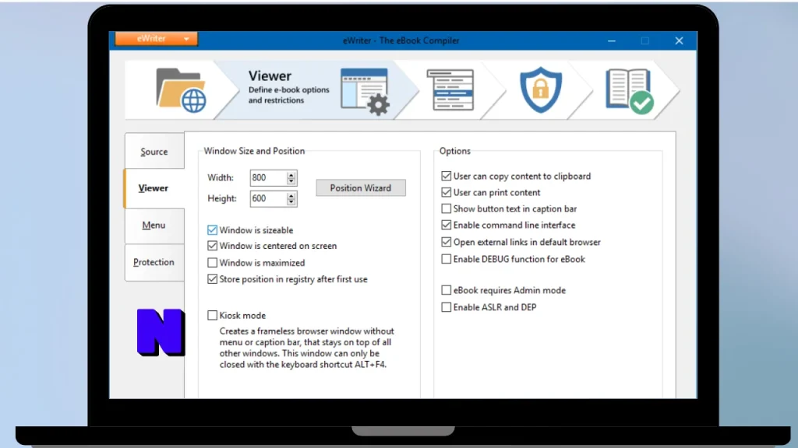Click the Options group label
The height and width of the screenshot is (448, 798).
455,151
